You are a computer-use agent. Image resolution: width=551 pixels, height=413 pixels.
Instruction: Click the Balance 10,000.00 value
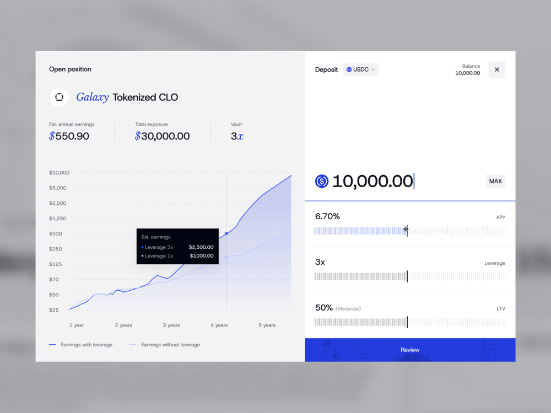[x=467, y=73]
